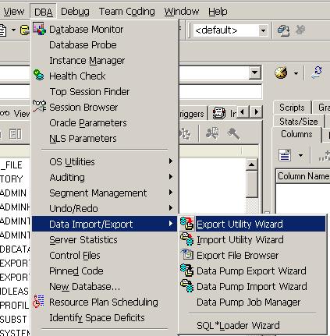The height and width of the screenshot is (336, 330).
Task: Expand the OS Utilities submenu
Action: (105, 162)
